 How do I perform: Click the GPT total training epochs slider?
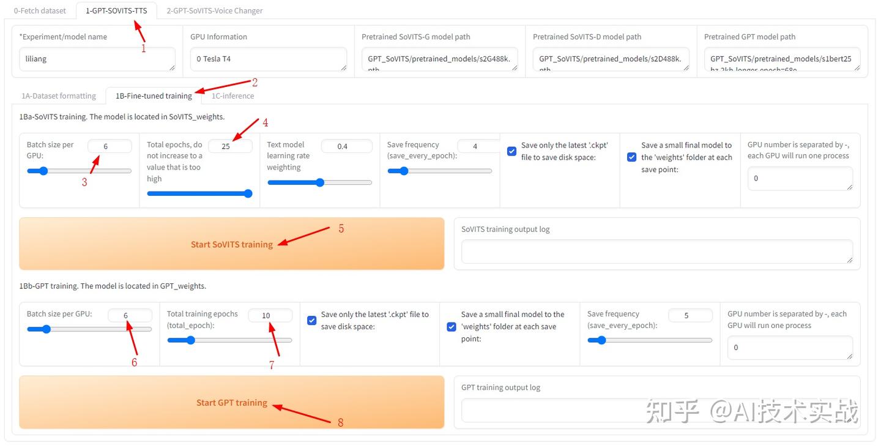coord(229,340)
